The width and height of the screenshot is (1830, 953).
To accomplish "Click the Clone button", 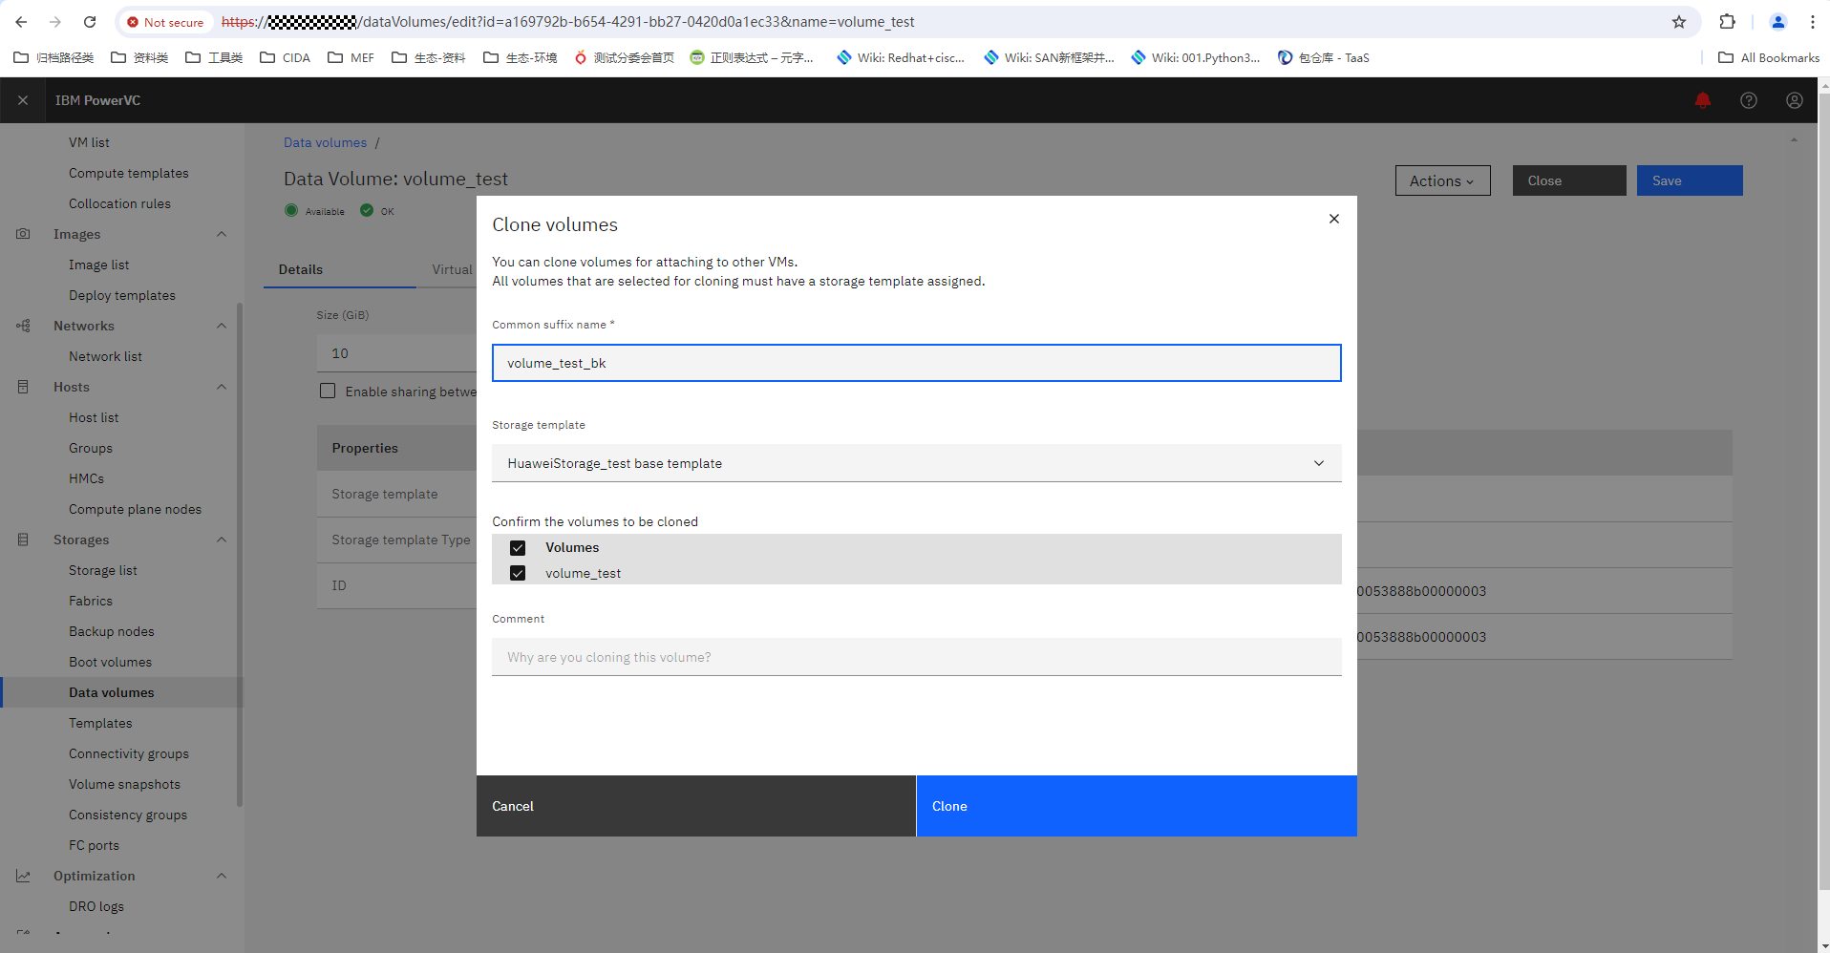I will click(x=1137, y=806).
